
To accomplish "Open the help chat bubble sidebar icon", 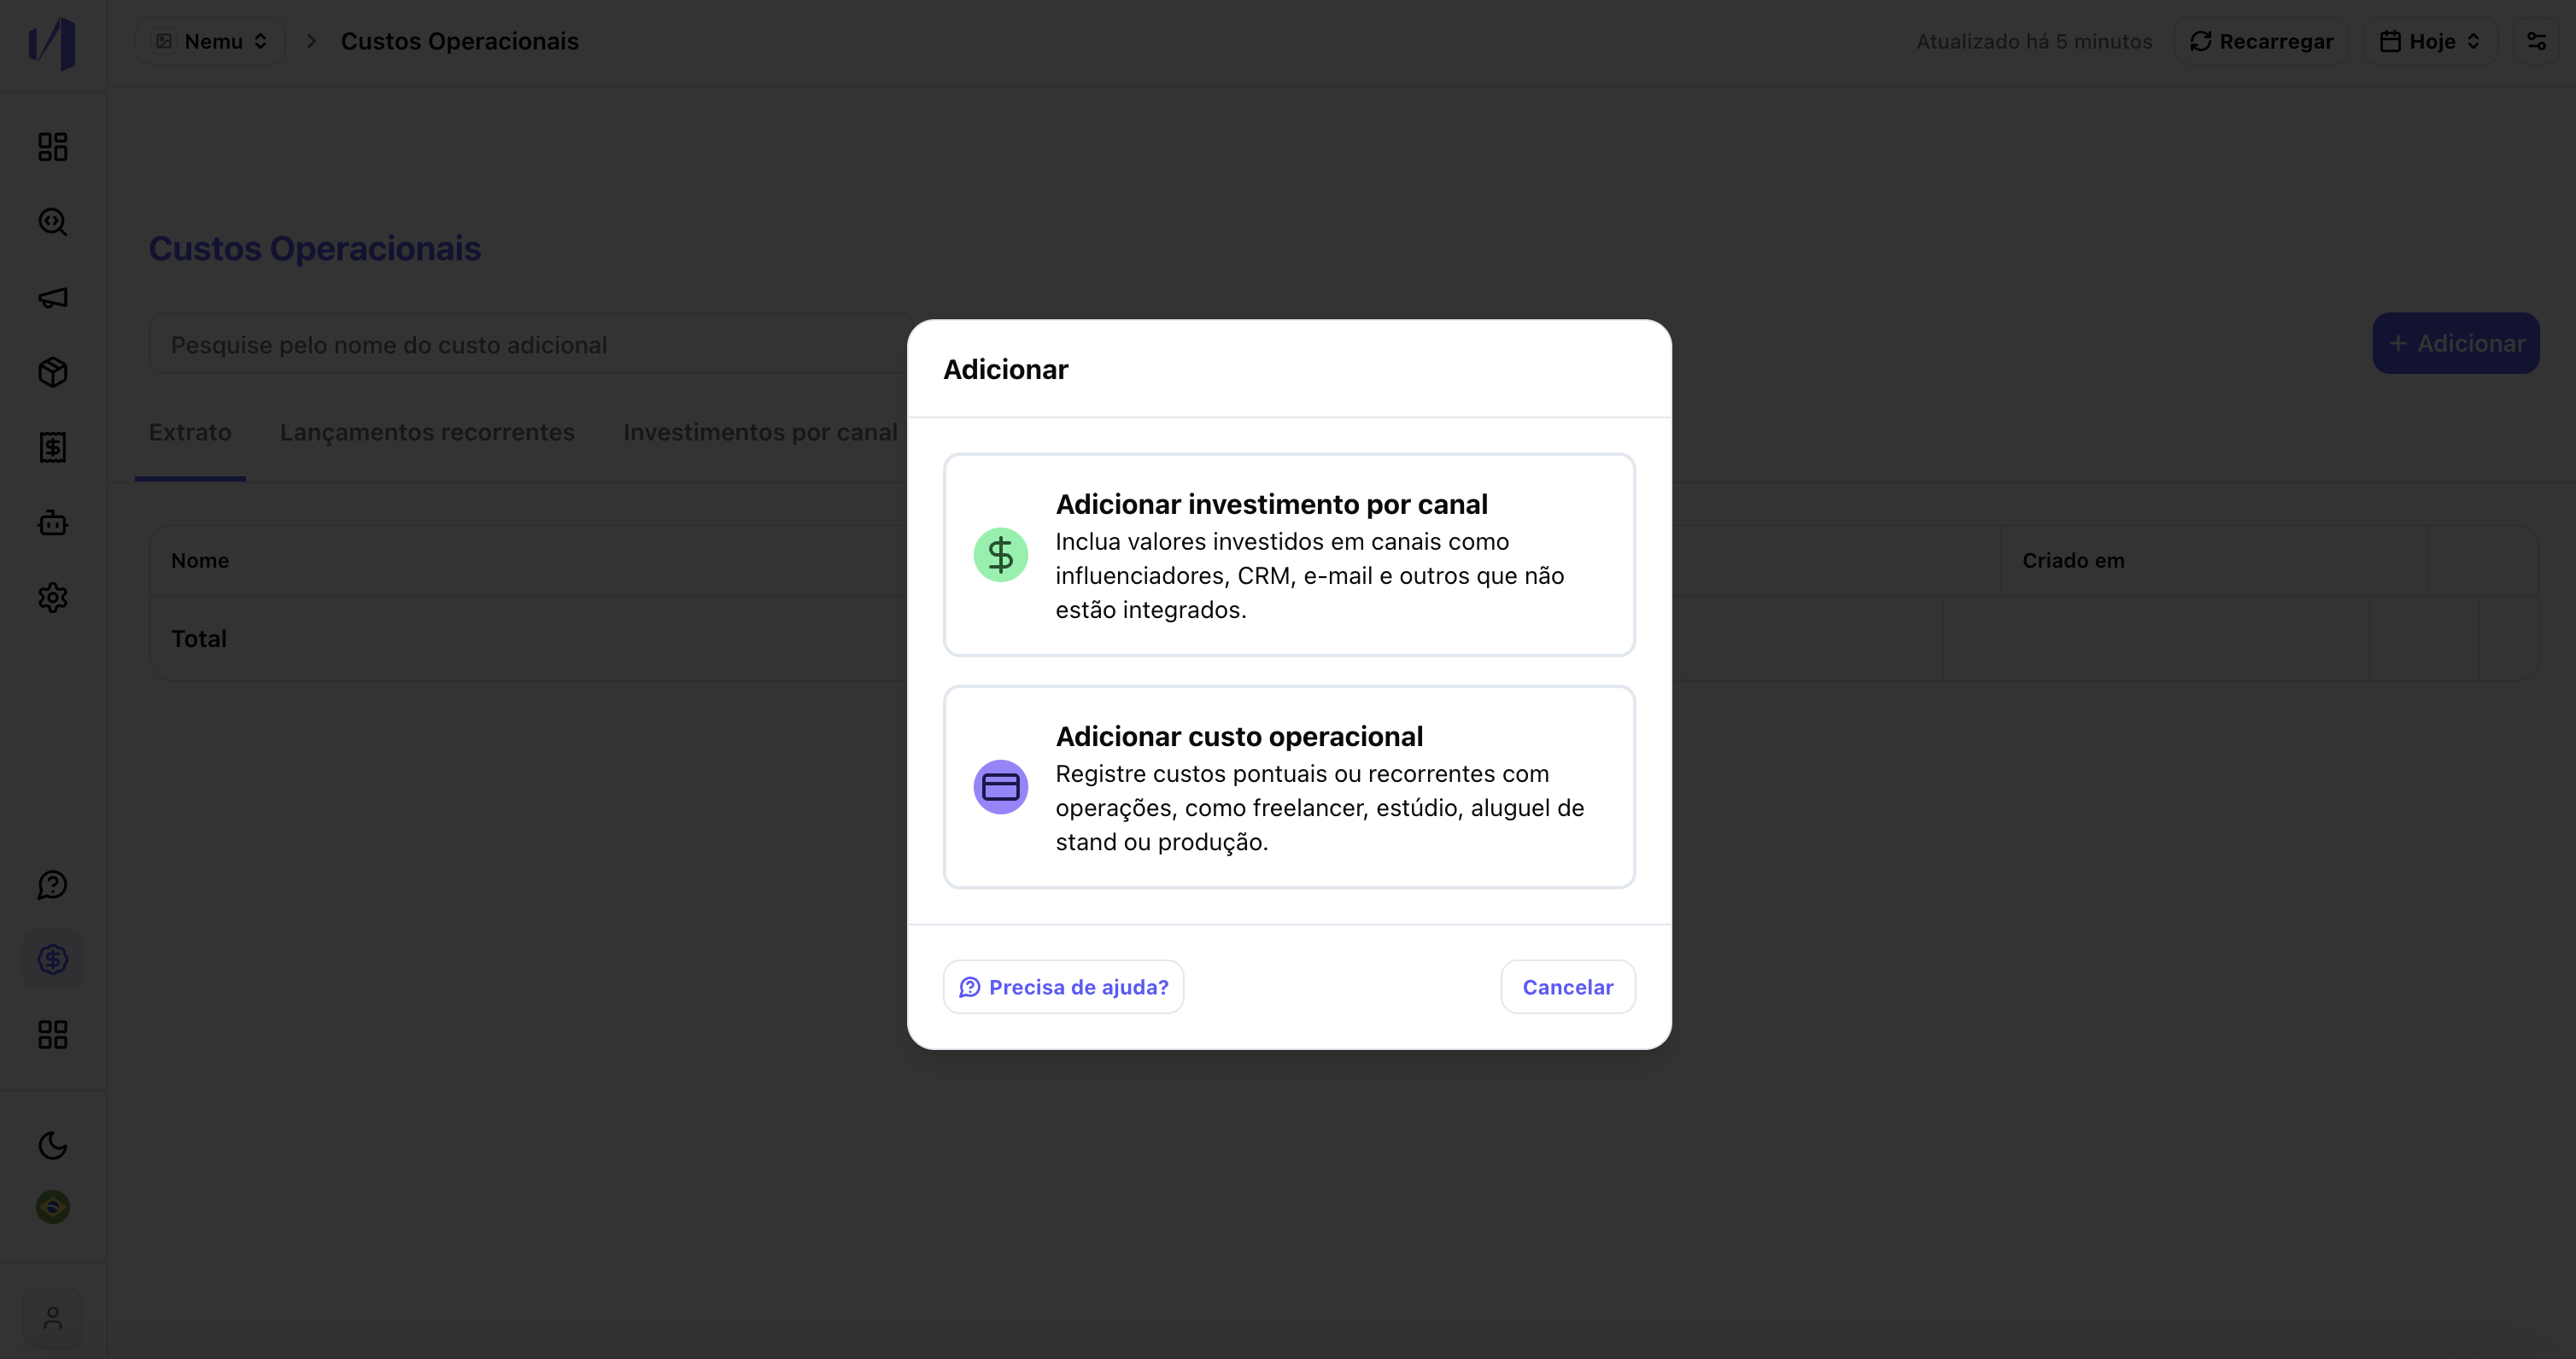I will [x=53, y=885].
